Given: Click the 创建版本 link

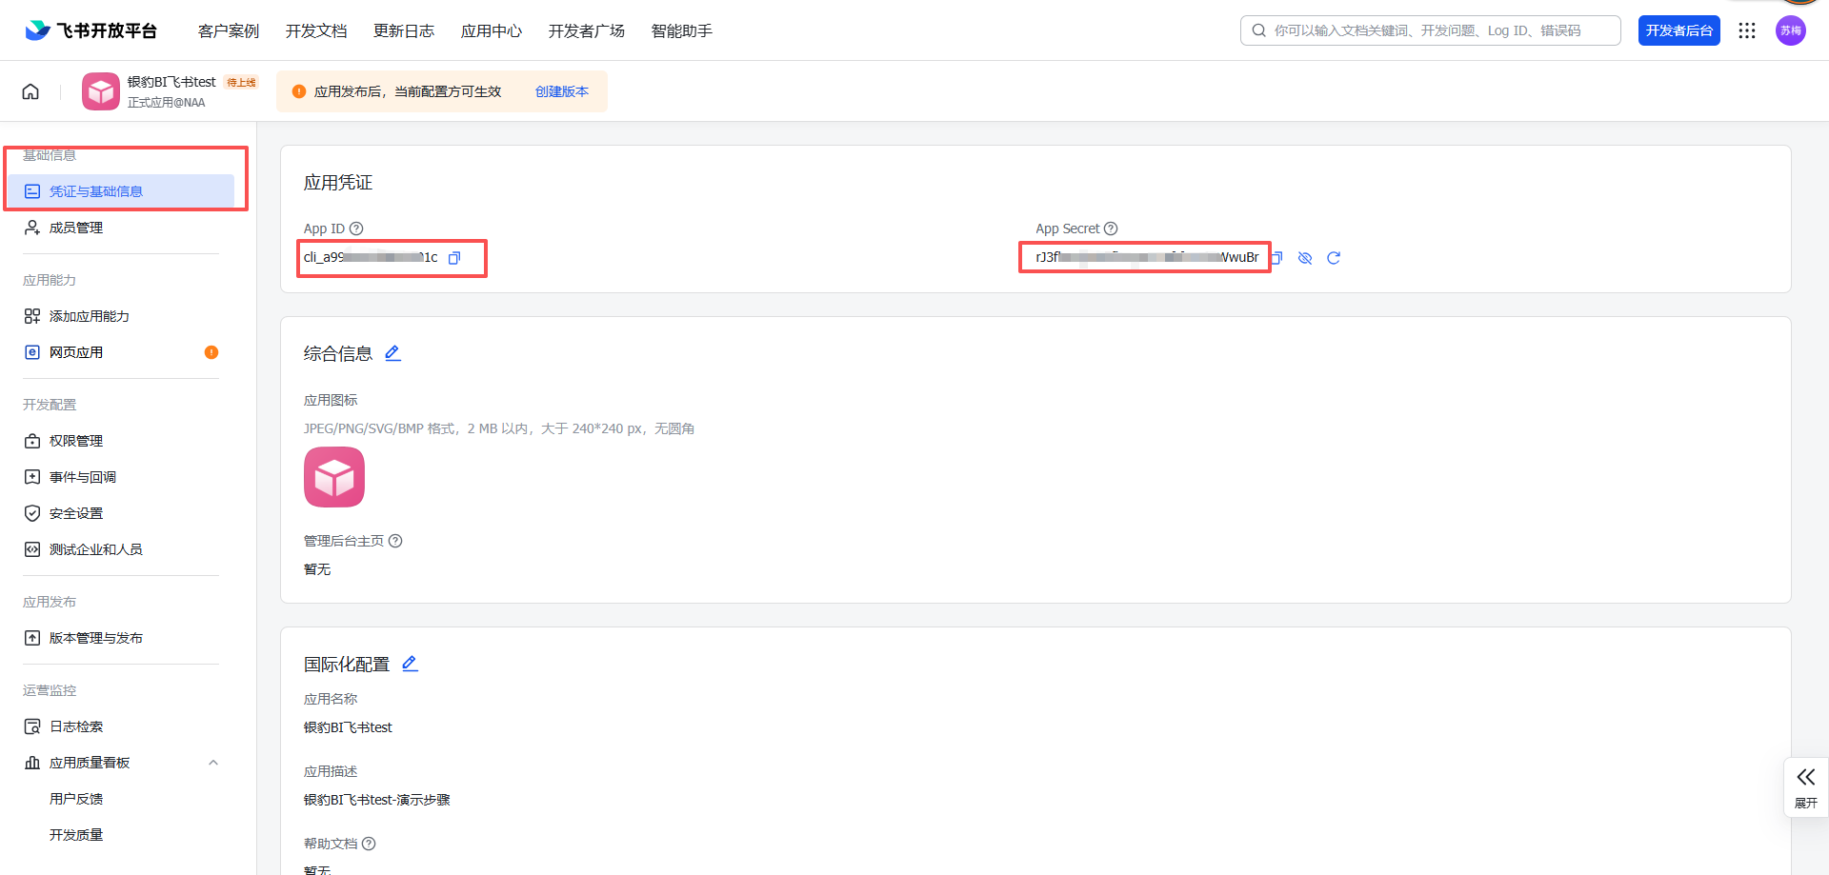Looking at the screenshot, I should coord(561,91).
